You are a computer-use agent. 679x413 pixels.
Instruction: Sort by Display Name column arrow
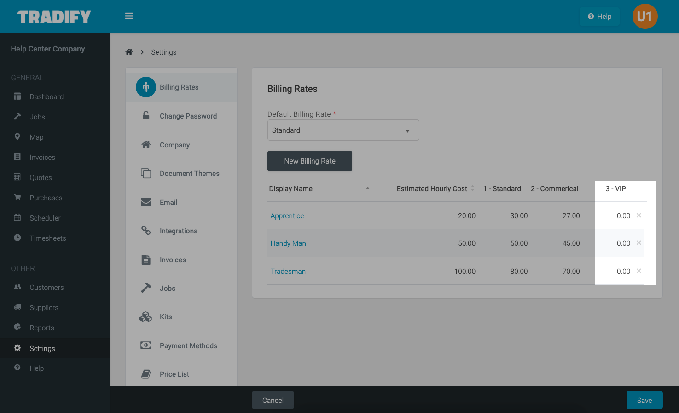pyautogui.click(x=368, y=188)
